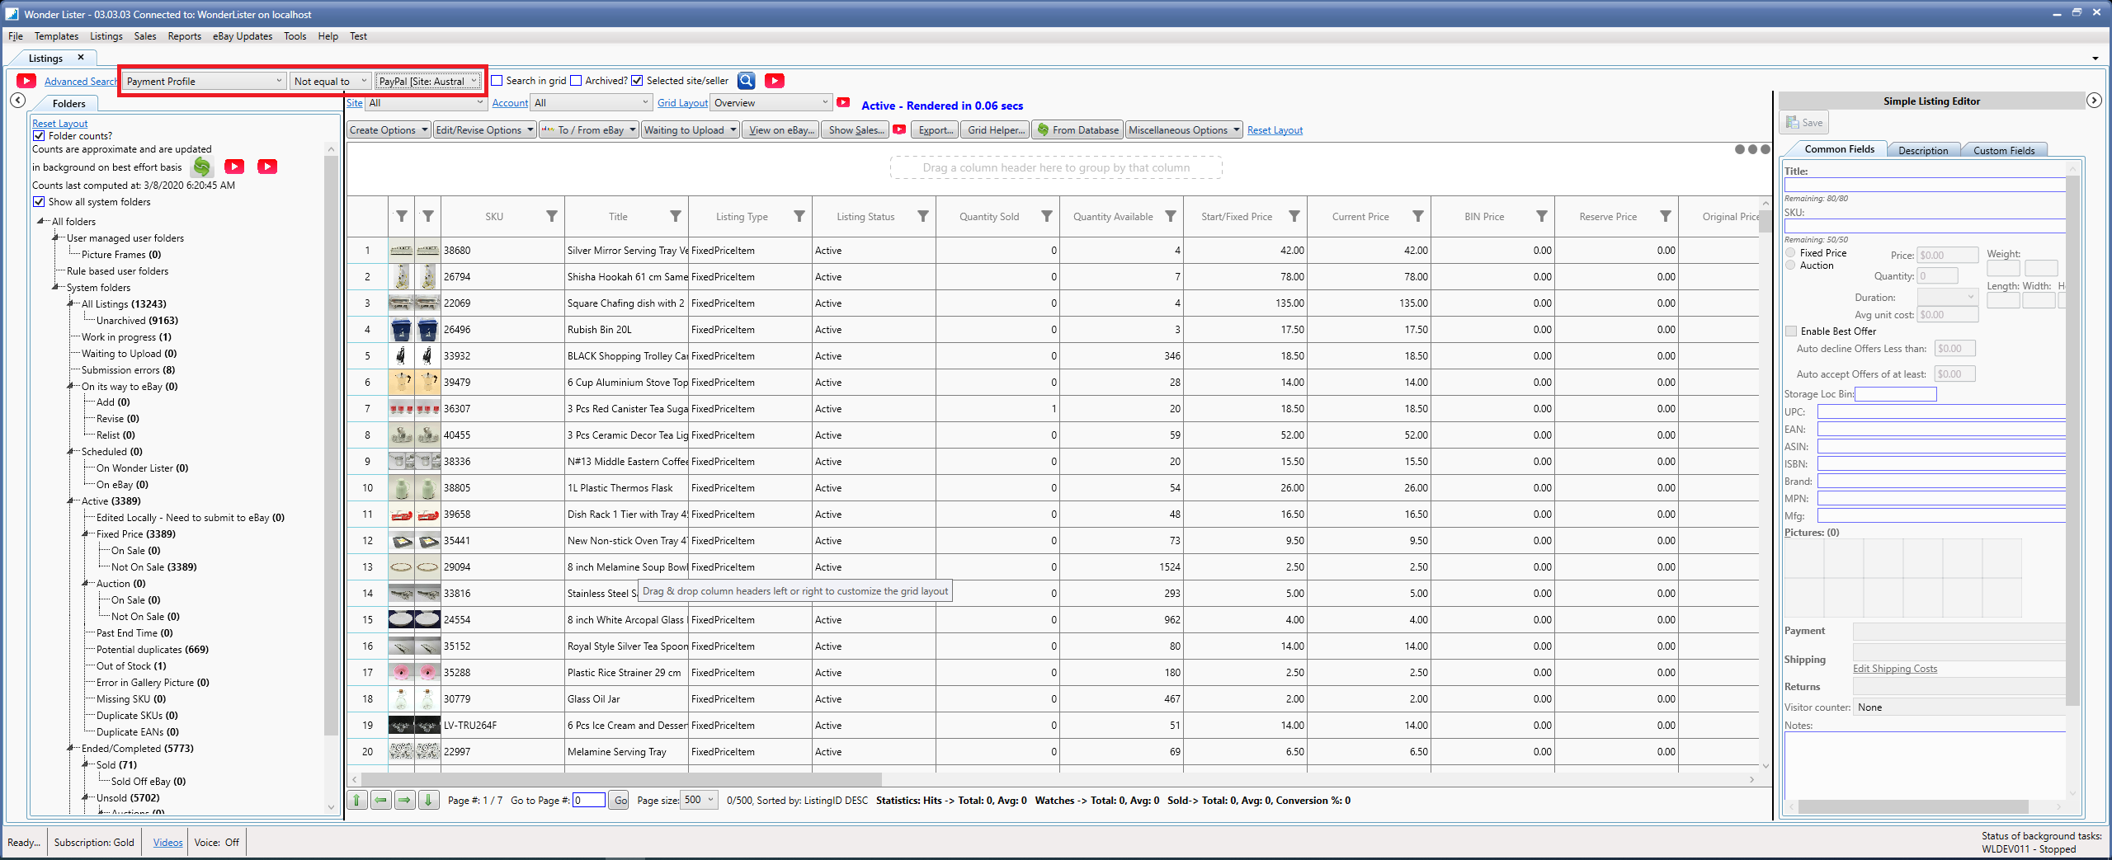Open the File menu

pos(16,36)
